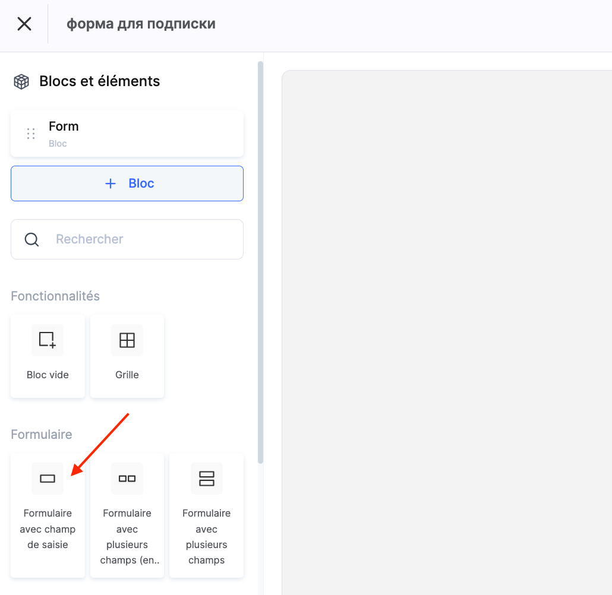Click the truncated Formulaire avec plusieurs champs (en.. label

pos(127,537)
